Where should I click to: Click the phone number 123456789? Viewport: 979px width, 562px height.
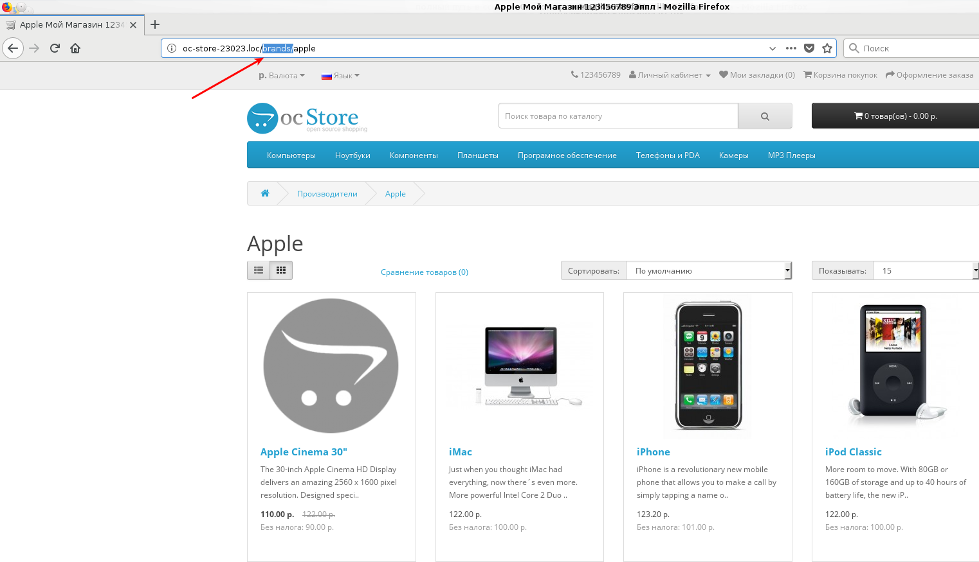coord(596,75)
